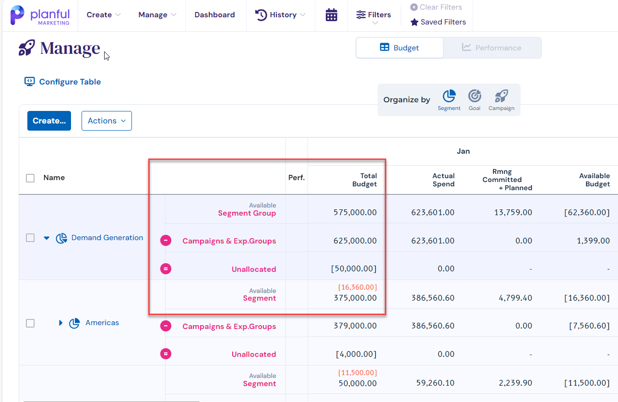
Task: Click the Perf. column header
Action: (297, 178)
